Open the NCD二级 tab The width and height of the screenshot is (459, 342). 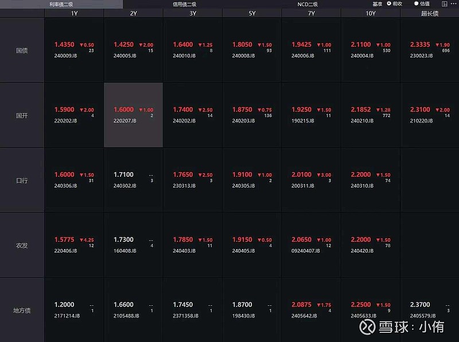[x=308, y=4]
